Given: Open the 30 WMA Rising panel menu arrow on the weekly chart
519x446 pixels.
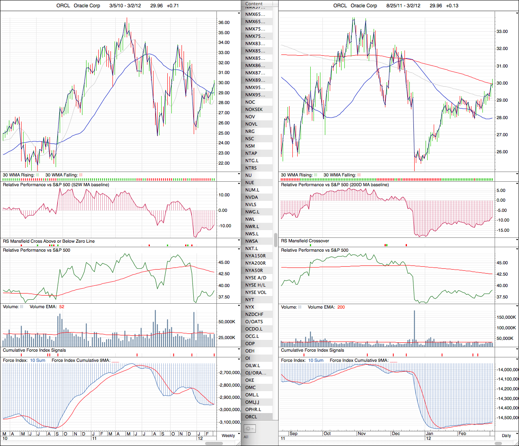Looking at the screenshot, I should click(x=239, y=174).
